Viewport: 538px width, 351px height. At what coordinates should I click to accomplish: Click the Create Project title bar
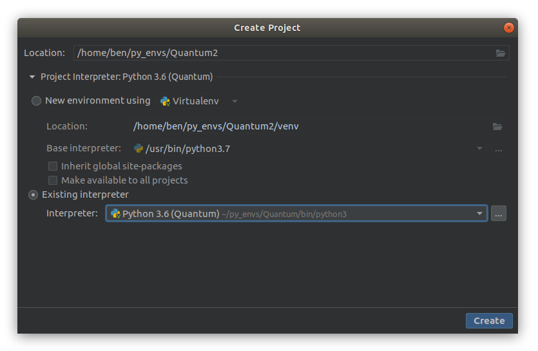click(x=267, y=28)
